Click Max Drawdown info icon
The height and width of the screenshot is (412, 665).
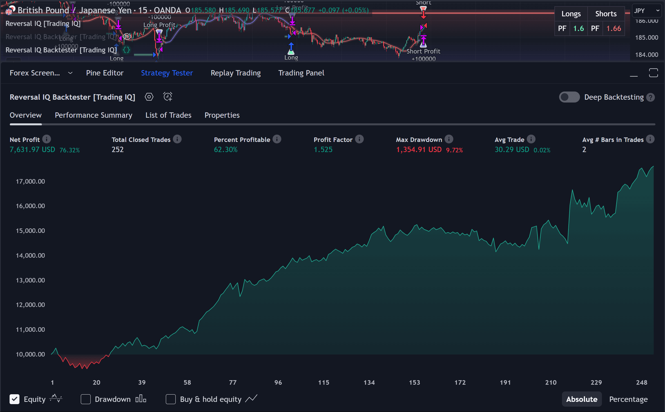449,139
